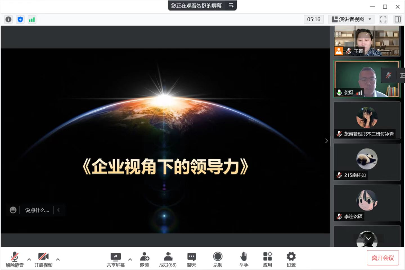Click the 说点什么... chat input
Image resolution: width=405 pixels, height=270 pixels.
coord(37,210)
